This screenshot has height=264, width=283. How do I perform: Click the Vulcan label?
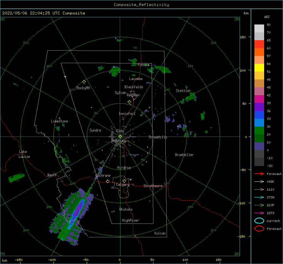click(x=160, y=233)
